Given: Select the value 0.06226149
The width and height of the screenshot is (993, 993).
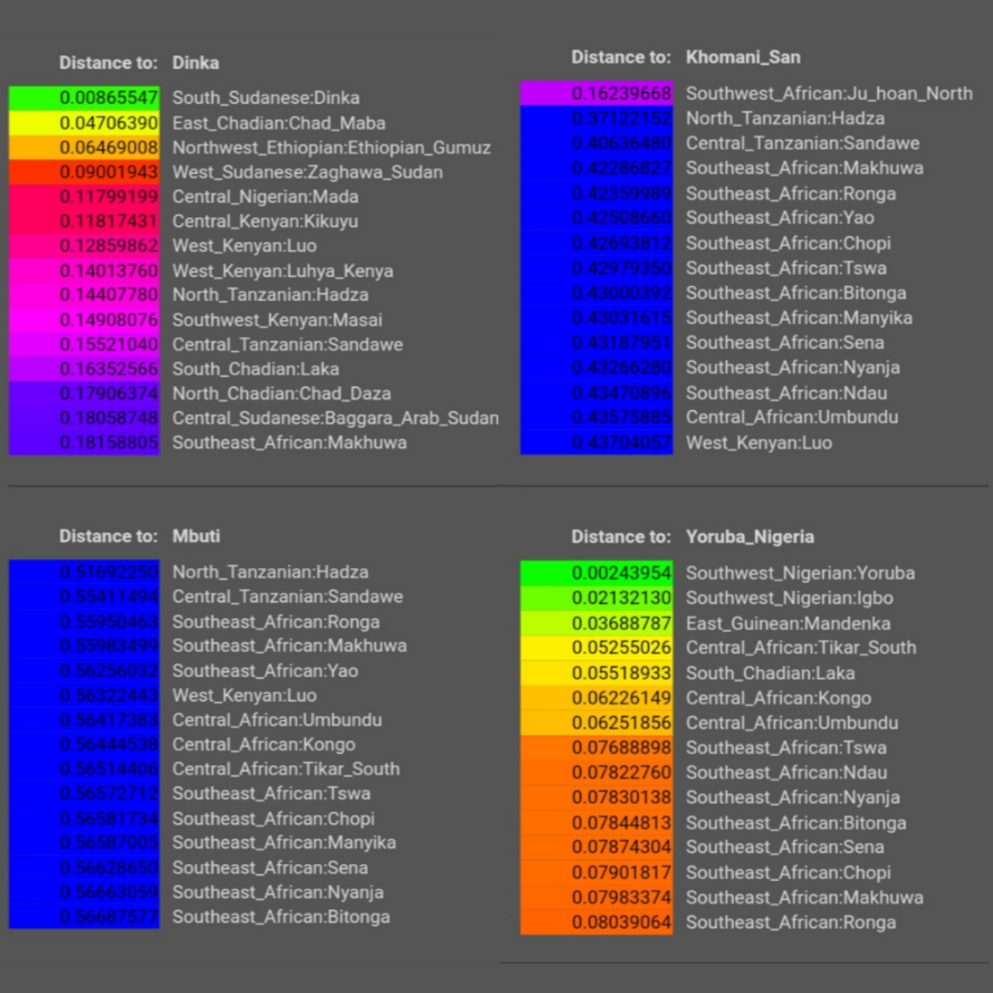Looking at the screenshot, I should click(x=621, y=698).
